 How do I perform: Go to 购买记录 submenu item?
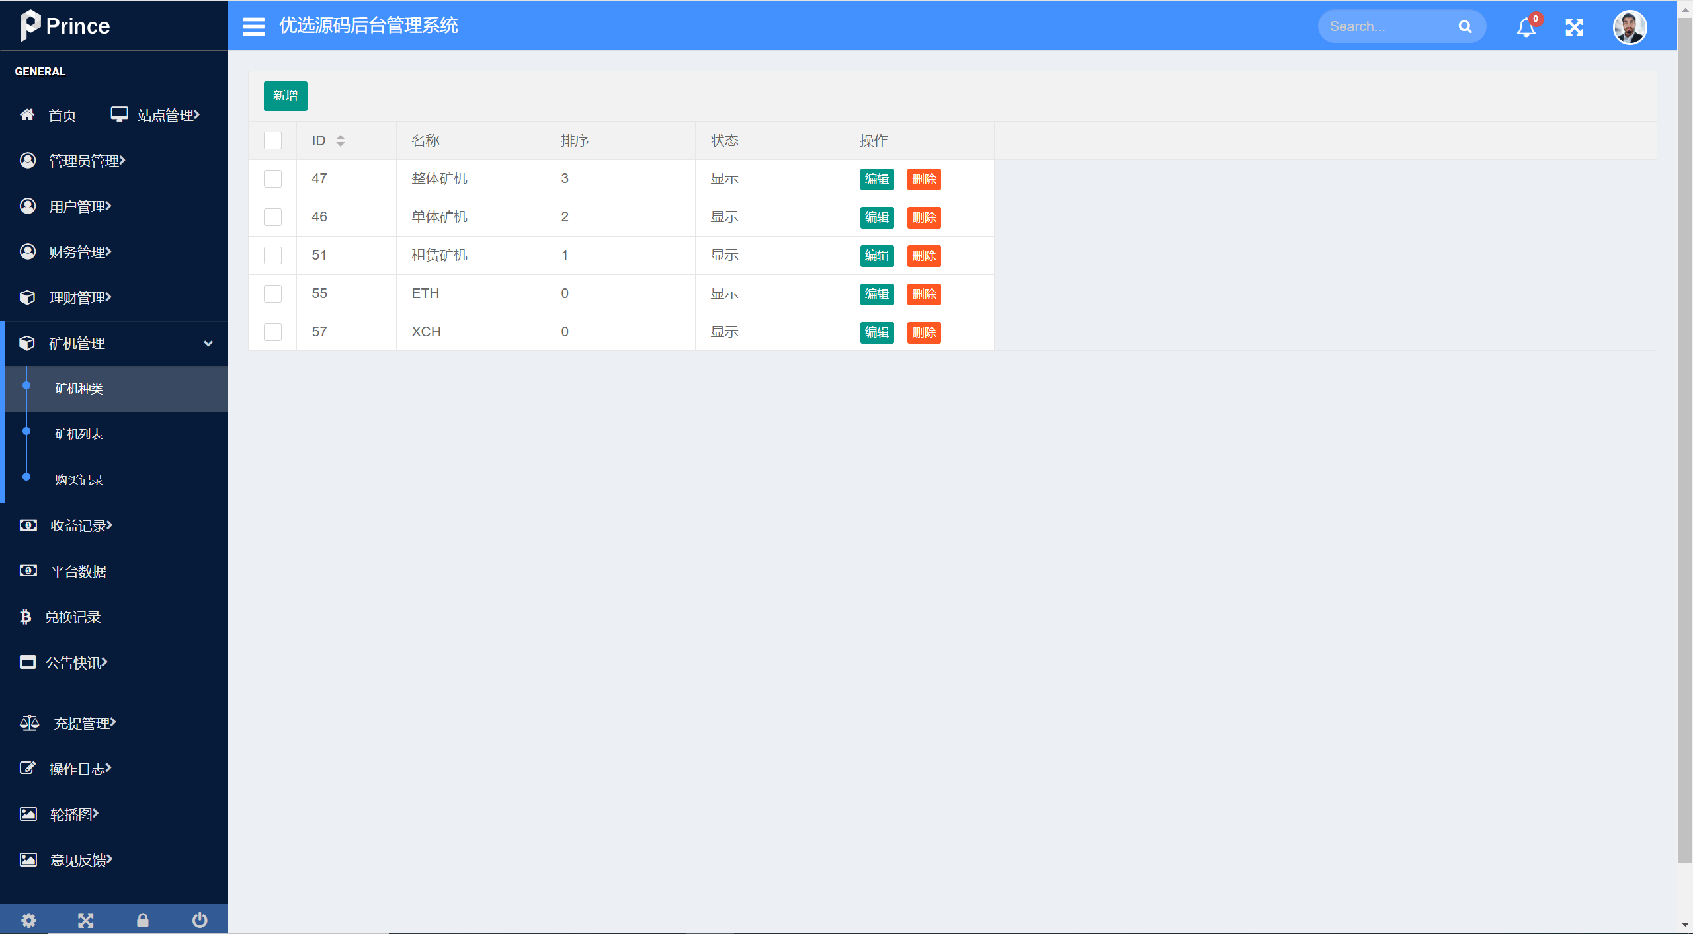79,479
